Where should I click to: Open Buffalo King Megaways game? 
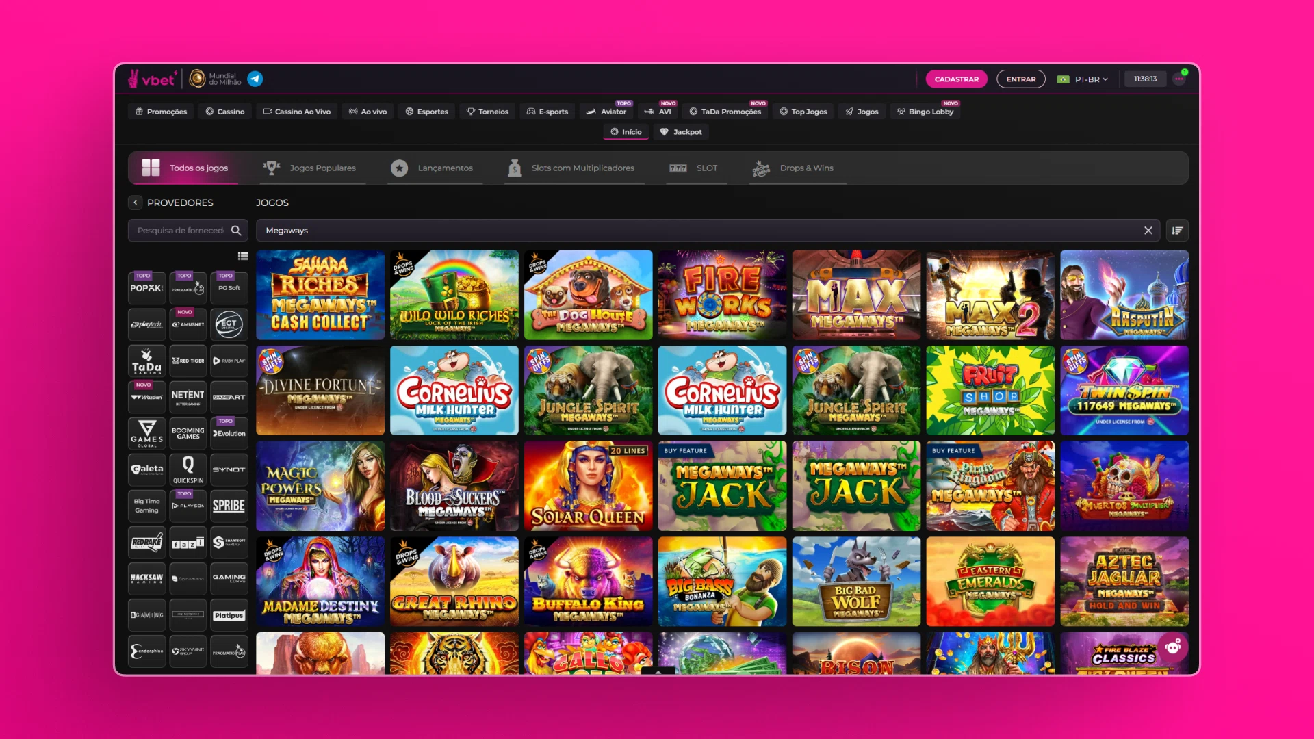589,582
